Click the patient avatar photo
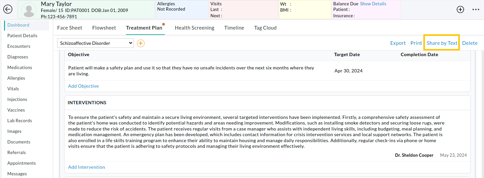 point(29,10)
